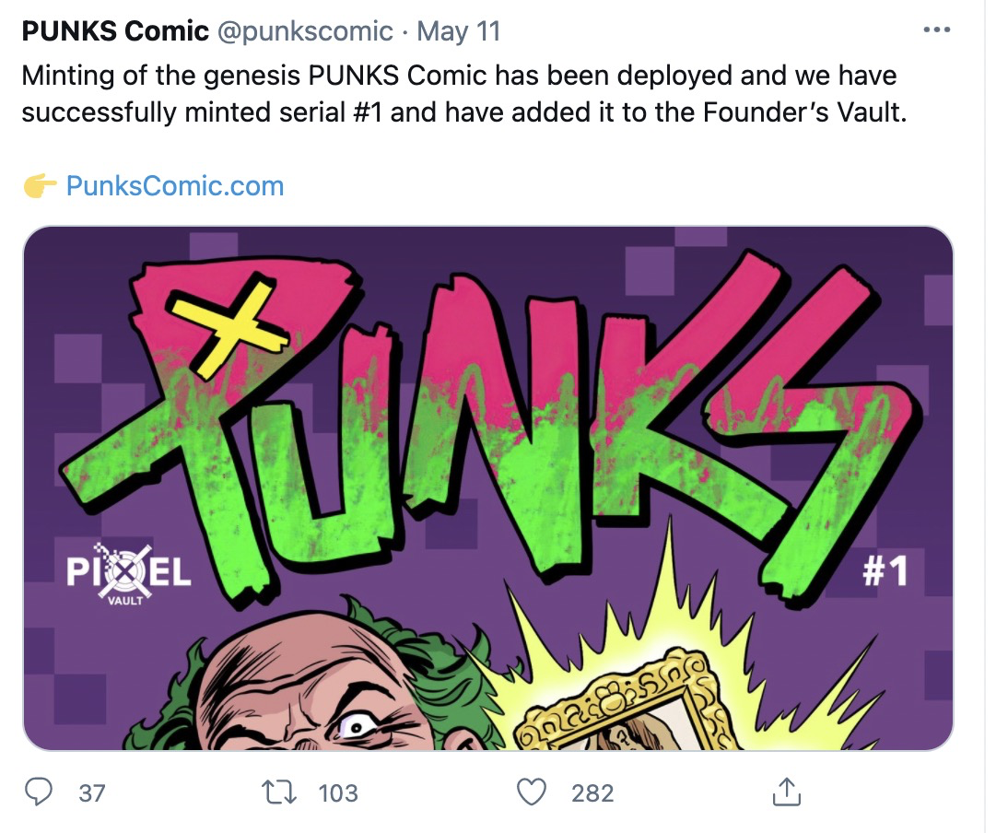This screenshot has height=833, width=1008.
Task: Open the share upload icon
Action: (786, 792)
